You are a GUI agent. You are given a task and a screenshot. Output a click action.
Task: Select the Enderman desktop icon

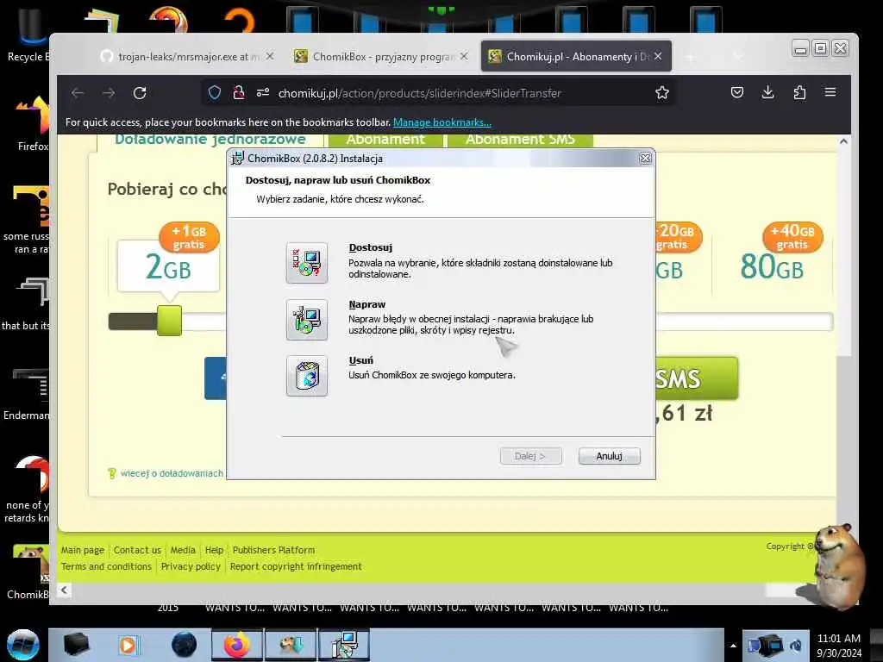tap(27, 394)
